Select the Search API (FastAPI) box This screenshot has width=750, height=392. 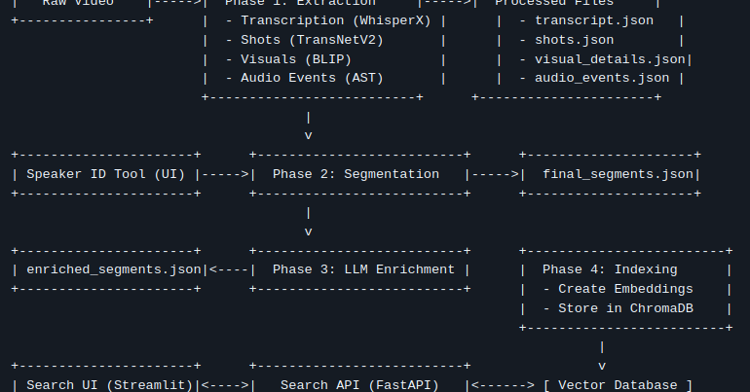(x=360, y=385)
